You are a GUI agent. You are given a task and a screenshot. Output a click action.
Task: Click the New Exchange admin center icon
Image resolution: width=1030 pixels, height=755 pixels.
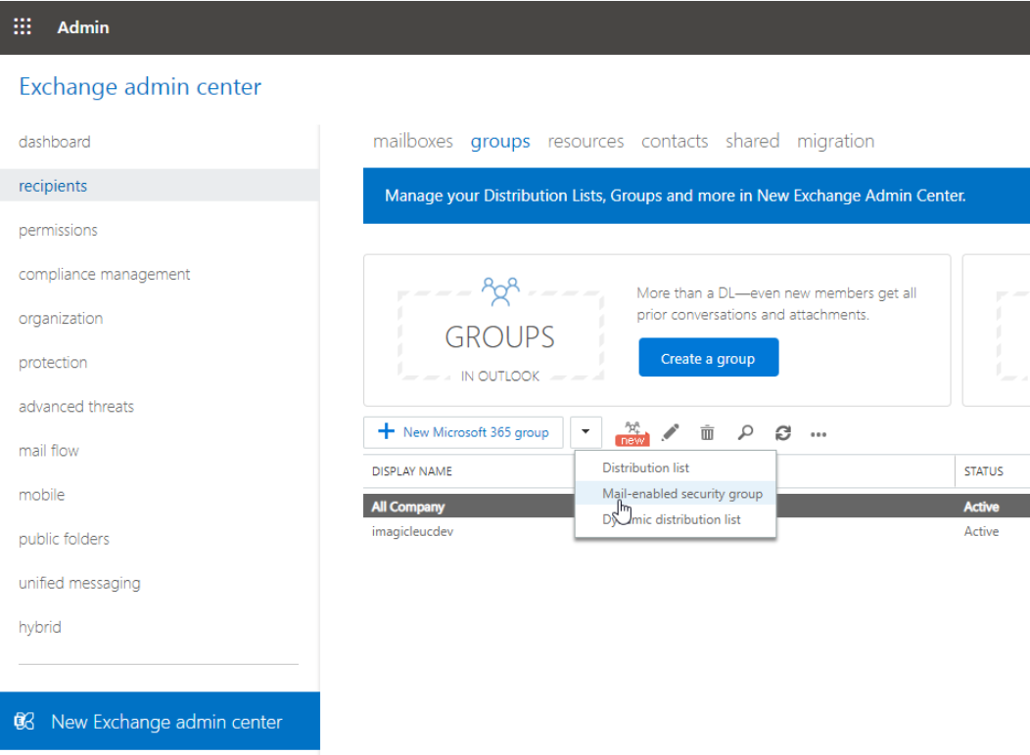[24, 721]
